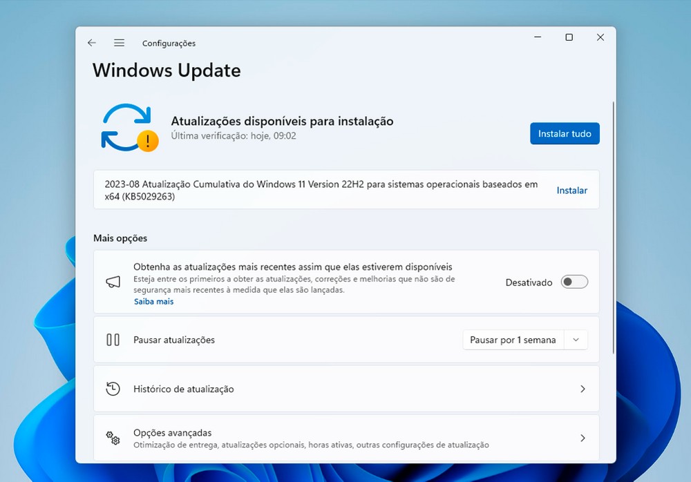Image resolution: width=691 pixels, height=482 pixels.
Task: Open Histórico de atualização chevron
Action: 583,389
